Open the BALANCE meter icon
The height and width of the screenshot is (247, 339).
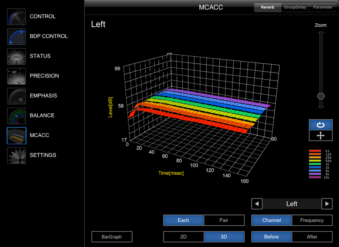(16, 116)
